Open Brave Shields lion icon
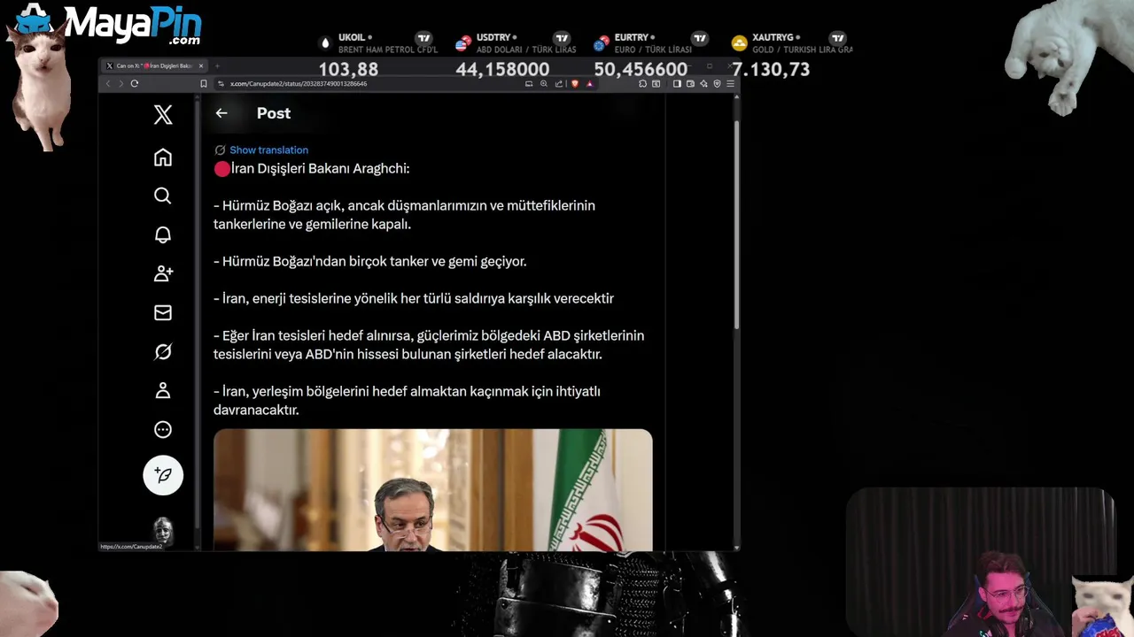The height and width of the screenshot is (637, 1134). [575, 83]
